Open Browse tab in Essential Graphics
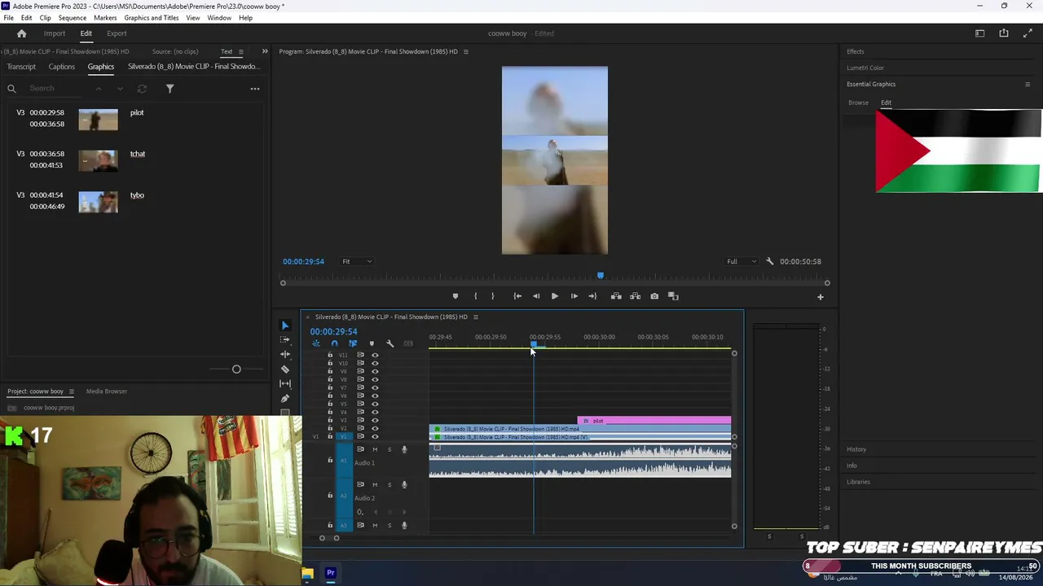 tap(858, 103)
